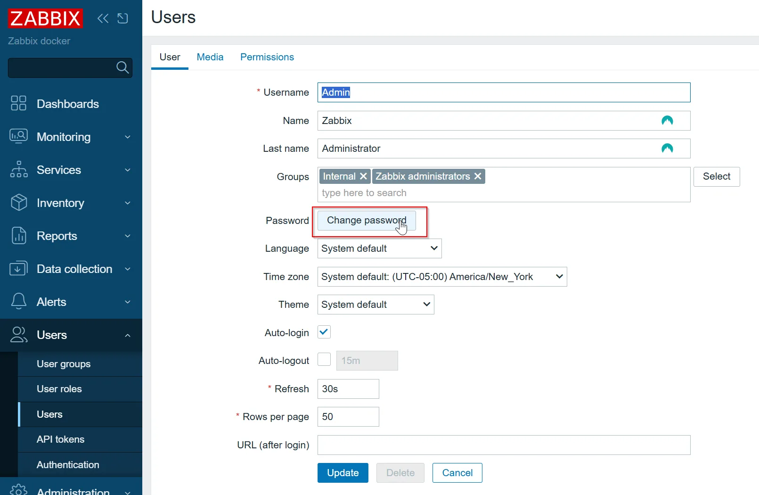Click the Data collection download icon
This screenshot has width=759, height=495.
[x=18, y=268]
